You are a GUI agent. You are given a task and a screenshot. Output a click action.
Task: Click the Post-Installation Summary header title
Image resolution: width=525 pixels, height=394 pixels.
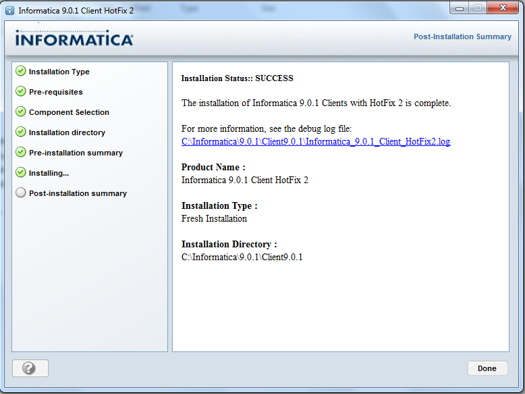point(462,36)
